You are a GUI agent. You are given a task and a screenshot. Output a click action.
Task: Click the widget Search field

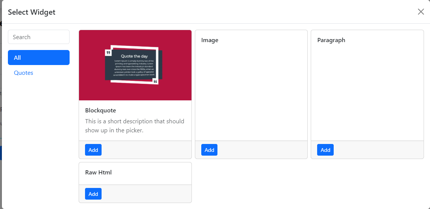point(39,37)
